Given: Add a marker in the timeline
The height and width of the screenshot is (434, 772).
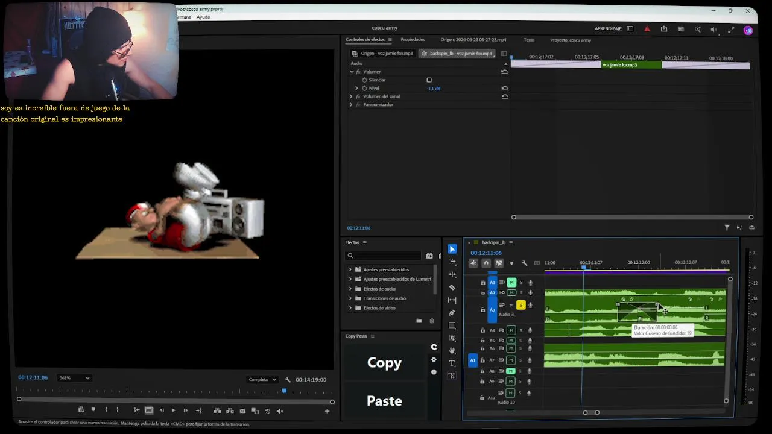Looking at the screenshot, I should click(x=511, y=263).
